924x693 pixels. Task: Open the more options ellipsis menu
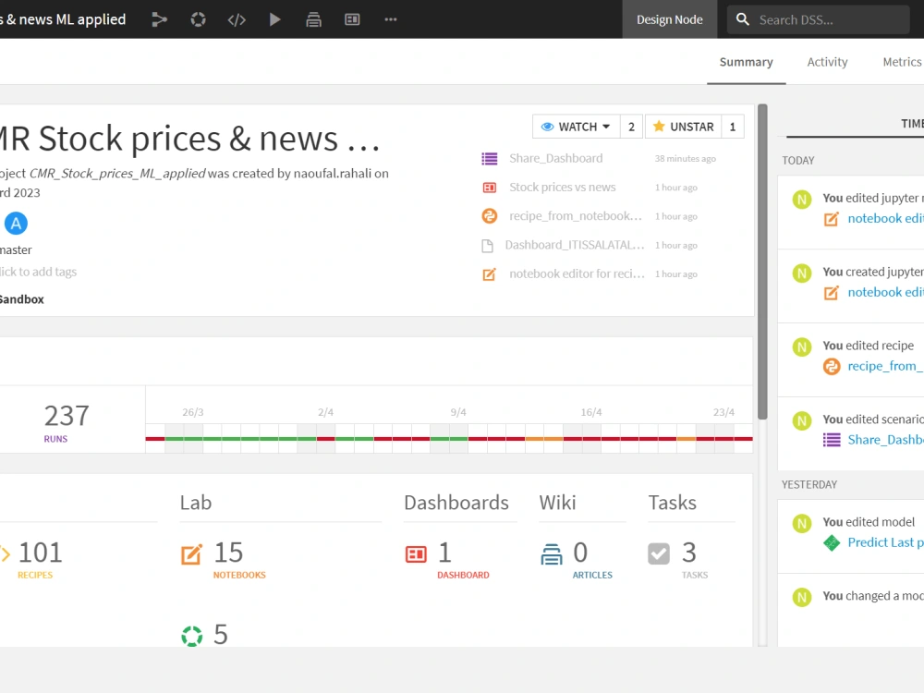(x=391, y=19)
